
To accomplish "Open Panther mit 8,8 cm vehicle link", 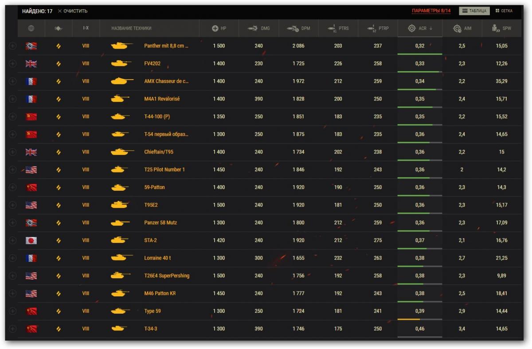I will (x=166, y=46).
